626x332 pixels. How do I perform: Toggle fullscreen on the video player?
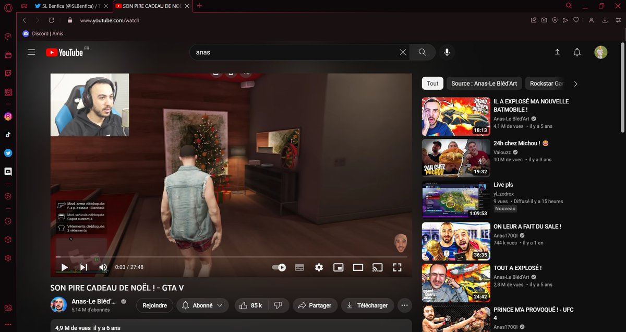tap(397, 267)
